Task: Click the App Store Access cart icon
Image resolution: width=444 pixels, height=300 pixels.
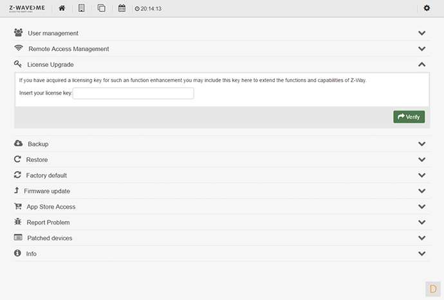Action: (x=18, y=207)
